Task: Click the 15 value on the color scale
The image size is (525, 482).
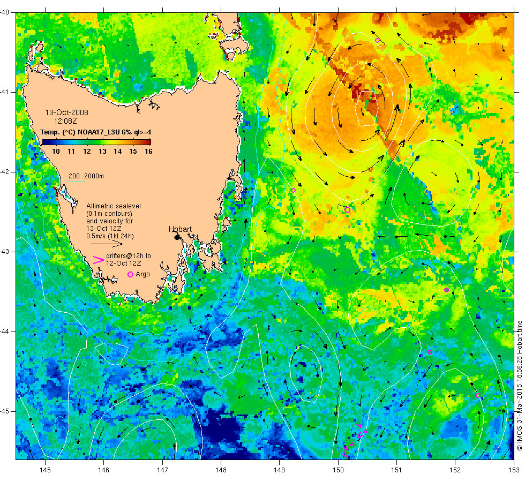Action: point(133,151)
